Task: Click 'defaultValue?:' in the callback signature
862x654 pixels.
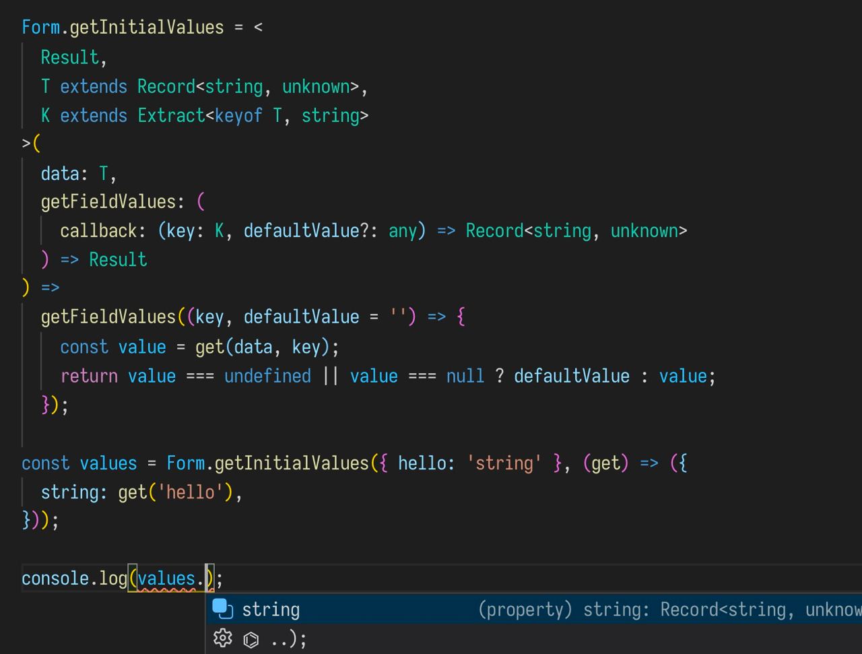Action: click(310, 230)
